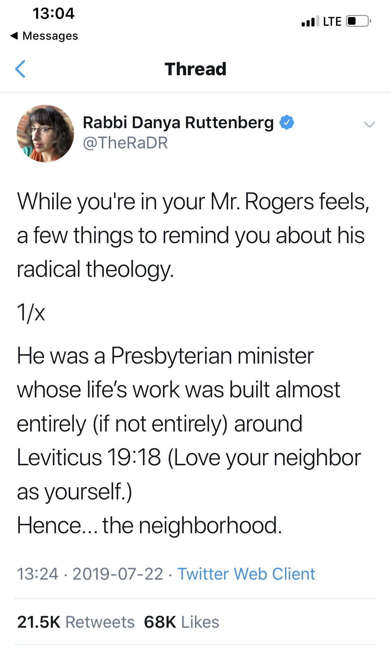Screen dimensions: 391x645
Task: View the 21.5K Retweets list
Action: [x=76, y=622]
